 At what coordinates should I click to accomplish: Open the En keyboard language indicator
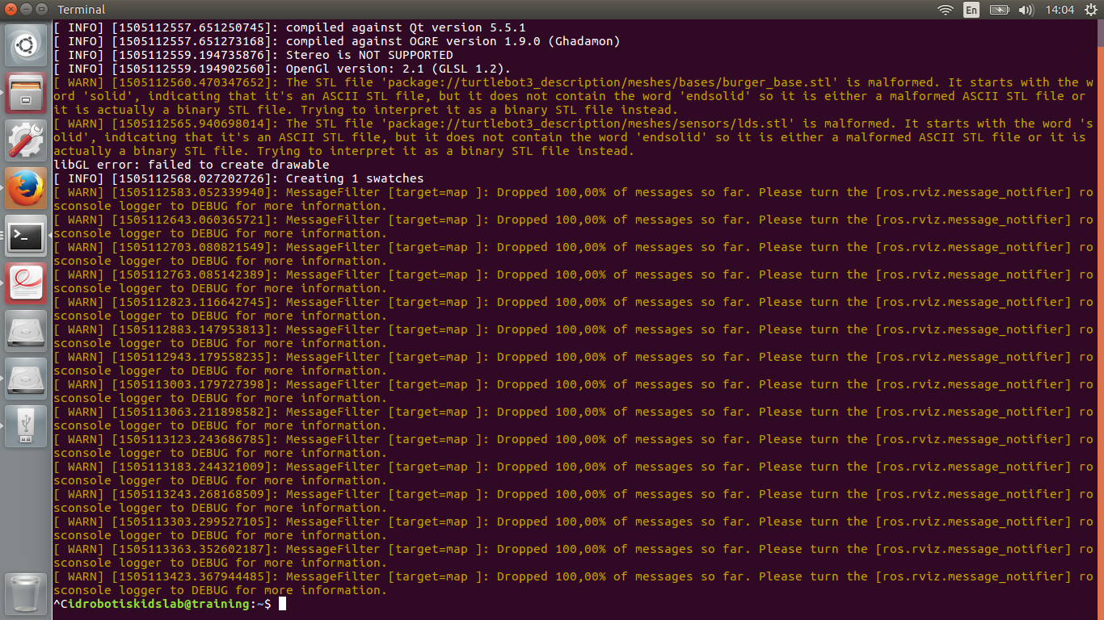click(x=971, y=10)
